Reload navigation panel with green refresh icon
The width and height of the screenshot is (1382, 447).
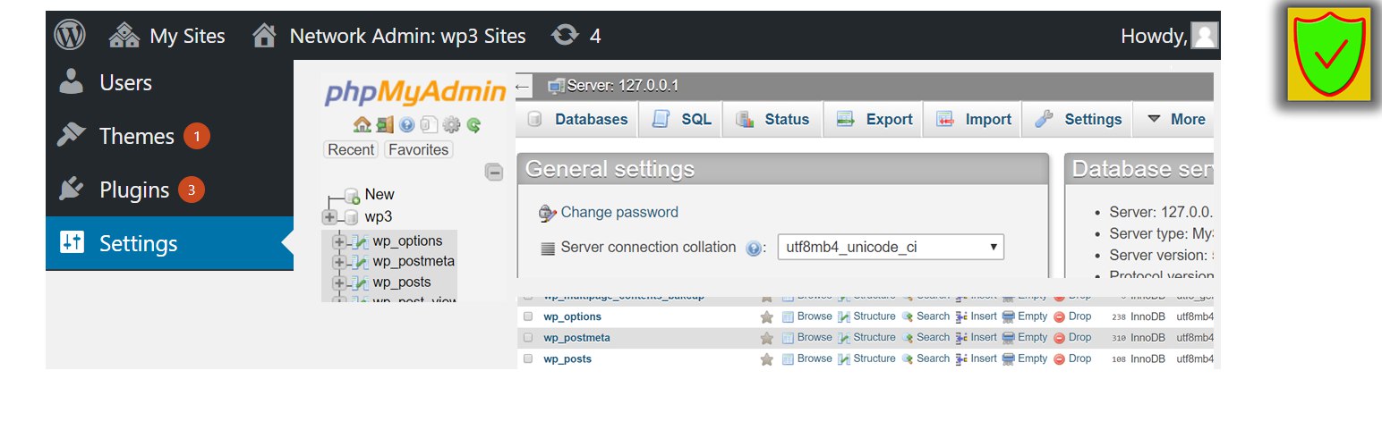(474, 125)
